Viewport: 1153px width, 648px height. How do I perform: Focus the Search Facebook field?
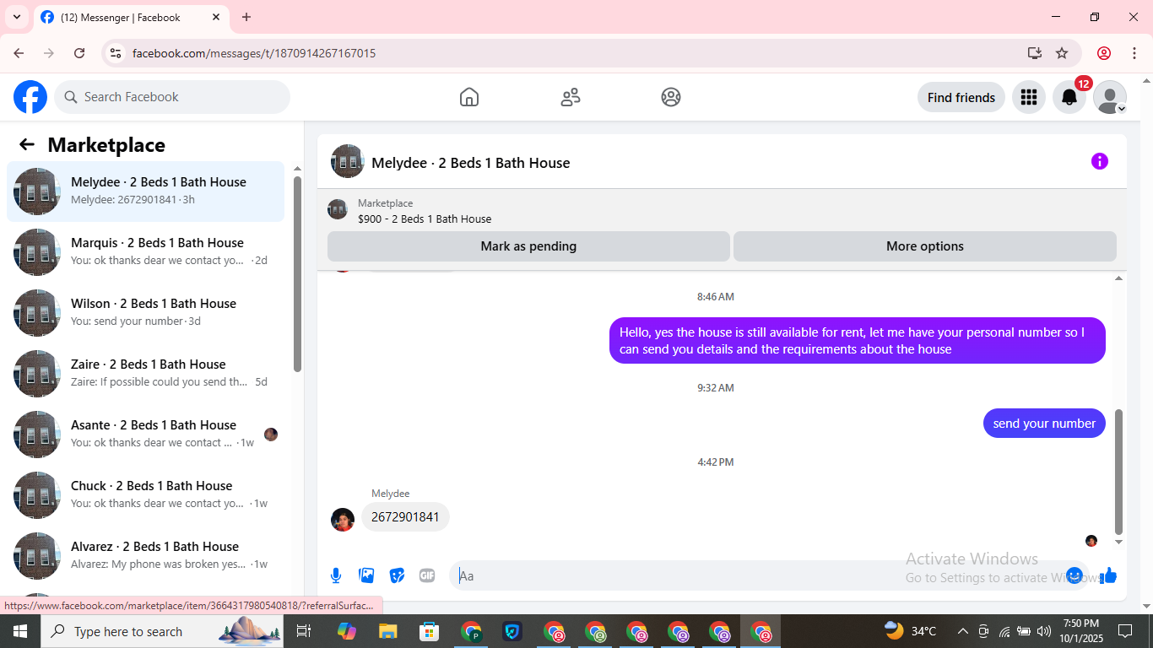tap(172, 97)
